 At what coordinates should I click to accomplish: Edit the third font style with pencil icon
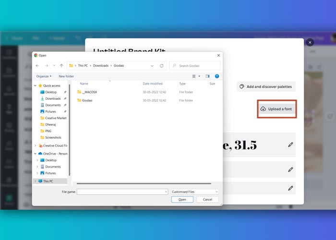point(290,188)
